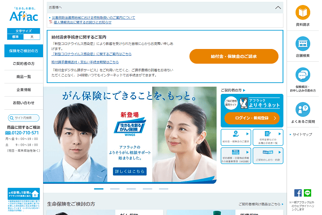
Task: Open the 保険検討 chat bubble icon
Action: click(x=302, y=75)
